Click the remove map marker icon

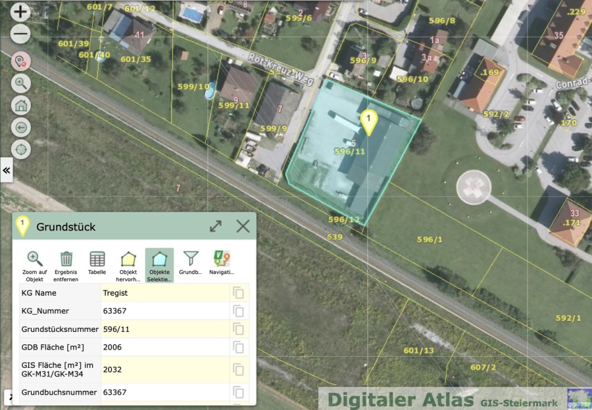[21, 62]
